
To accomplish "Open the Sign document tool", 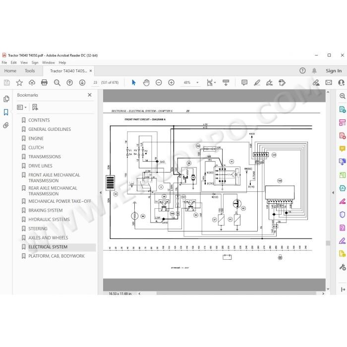I will coord(269,83).
